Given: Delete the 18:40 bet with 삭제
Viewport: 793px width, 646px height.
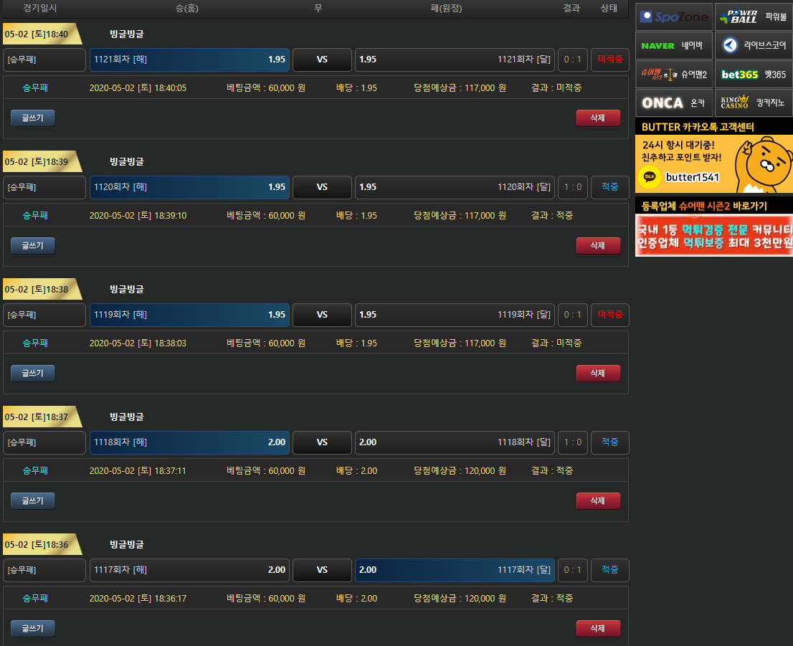Looking at the screenshot, I should [598, 118].
